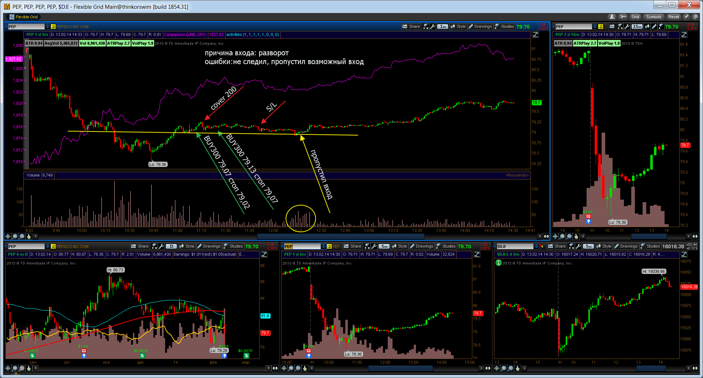Screen dimensions: 703x378
Task: Expand the PEP symbol dropdown in main chart
Action: [x=47, y=26]
